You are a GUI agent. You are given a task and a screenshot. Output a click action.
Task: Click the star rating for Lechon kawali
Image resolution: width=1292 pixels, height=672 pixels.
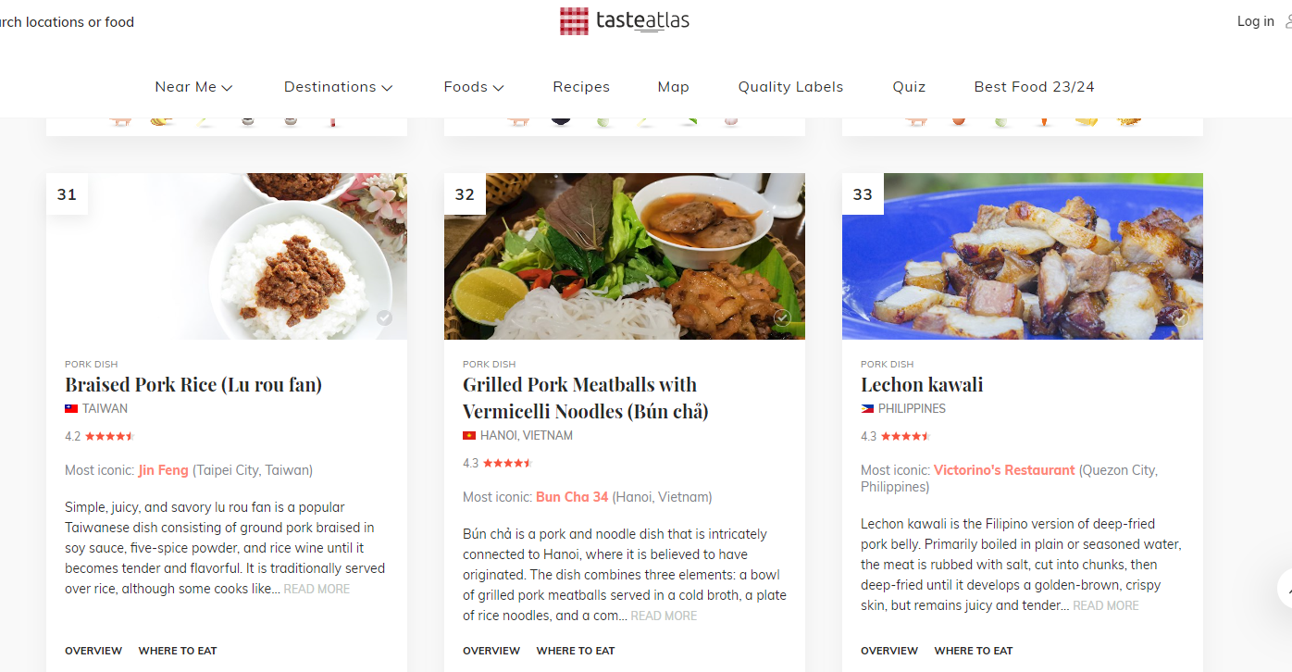[905, 436]
